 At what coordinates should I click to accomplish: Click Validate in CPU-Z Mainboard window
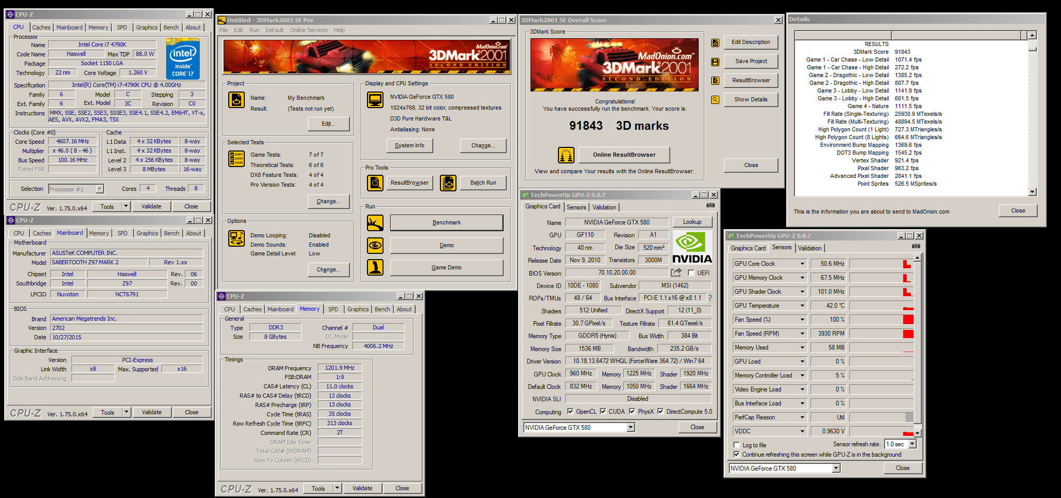coord(152,412)
